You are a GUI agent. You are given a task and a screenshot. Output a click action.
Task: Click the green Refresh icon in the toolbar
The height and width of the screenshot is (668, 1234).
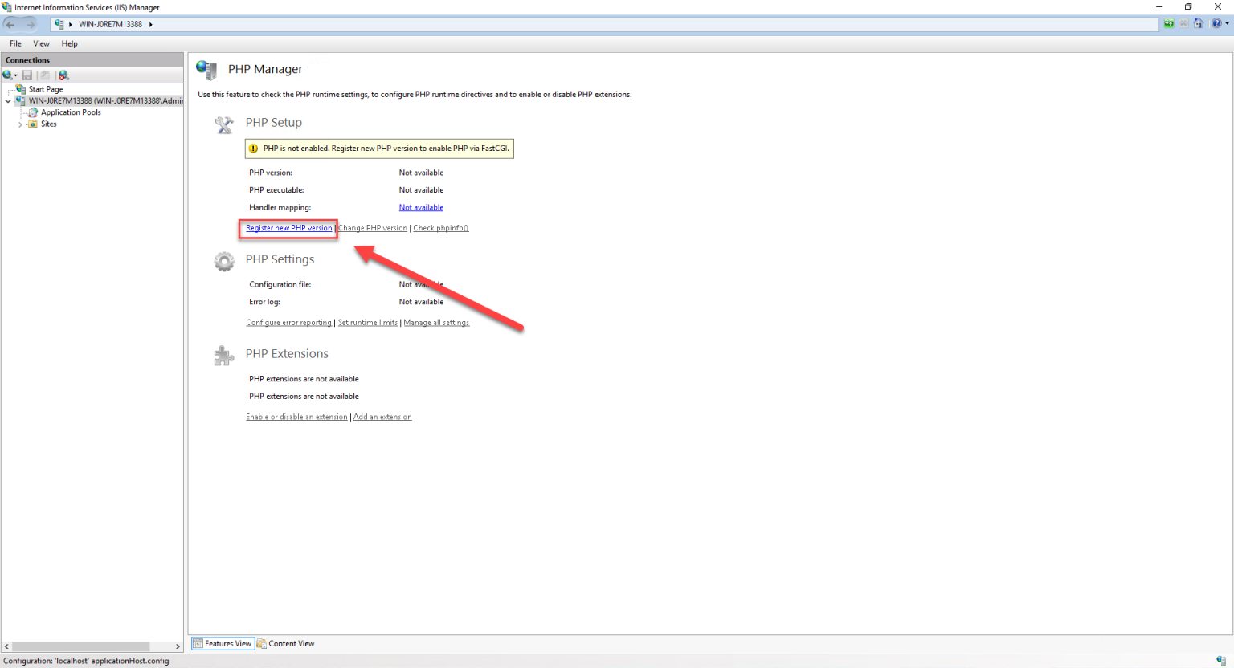pyautogui.click(x=1169, y=23)
